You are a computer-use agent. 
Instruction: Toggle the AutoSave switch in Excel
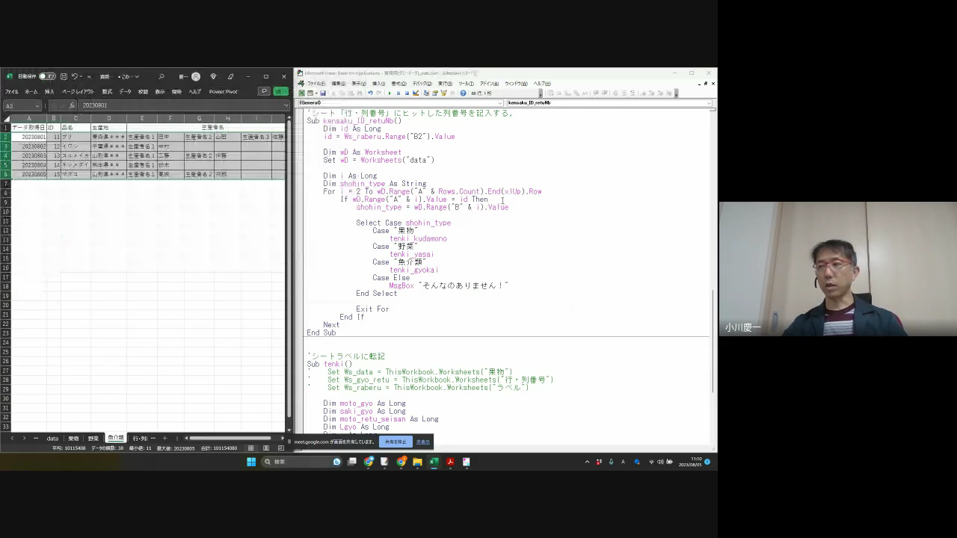coord(47,76)
